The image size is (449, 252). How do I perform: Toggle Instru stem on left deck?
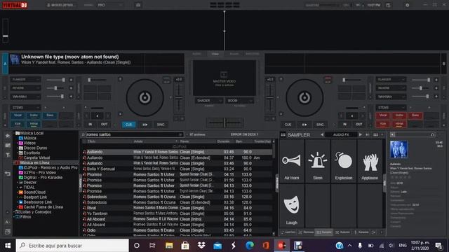[x=34, y=115]
